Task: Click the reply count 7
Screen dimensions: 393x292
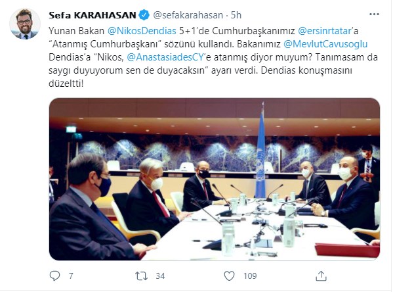Action: [71, 276]
